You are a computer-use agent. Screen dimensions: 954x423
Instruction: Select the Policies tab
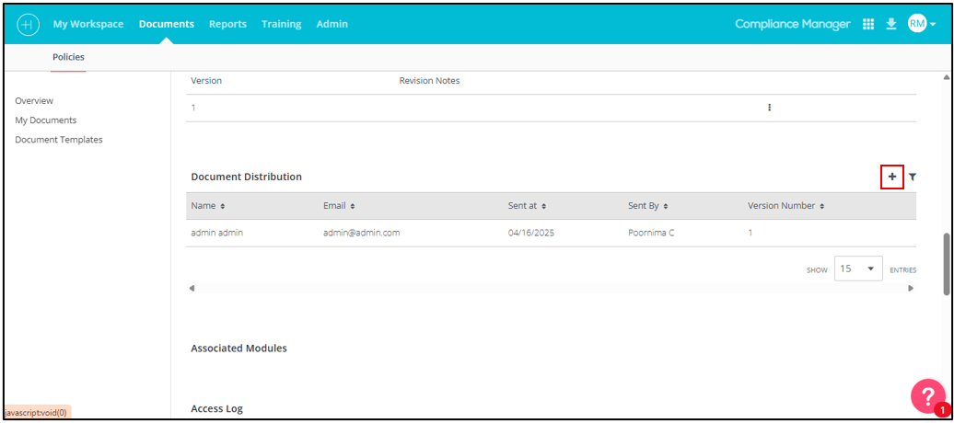pyautogui.click(x=68, y=57)
